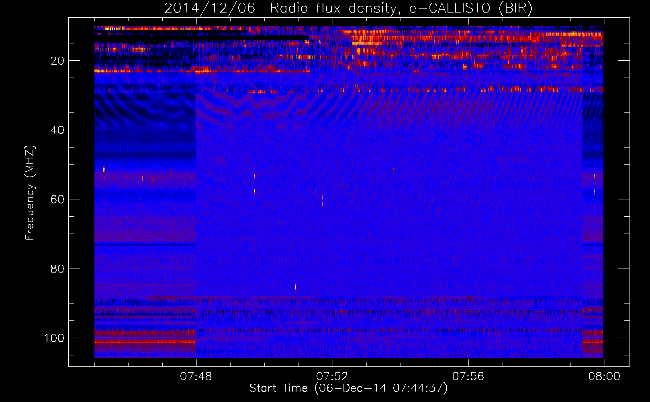This screenshot has height=402, width=650.
Task: Click the 'Start Time (06-Dec-14 07:44:37)' label
Action: (348, 388)
